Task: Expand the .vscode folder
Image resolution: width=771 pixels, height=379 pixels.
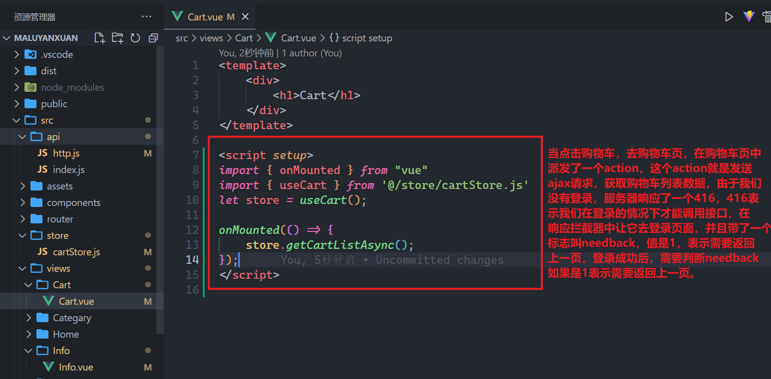Action: [16, 54]
